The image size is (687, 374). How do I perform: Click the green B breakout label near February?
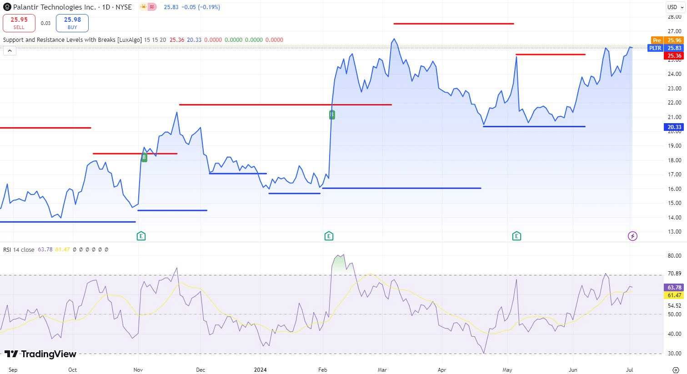click(x=331, y=115)
